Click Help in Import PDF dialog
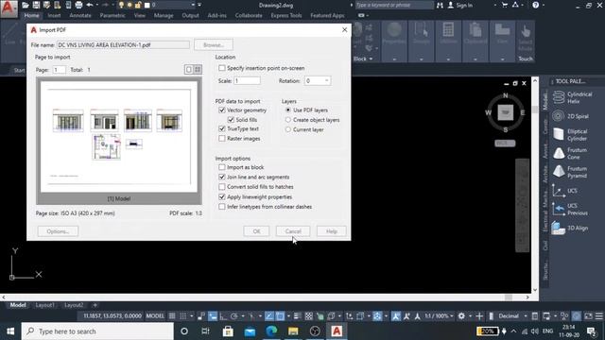The height and width of the screenshot is (340, 605). pyautogui.click(x=332, y=231)
